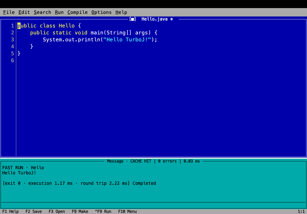Click the CACHE HIT label in Message title
Image resolution: width=307 pixels, height=214 pixels.
(x=141, y=161)
